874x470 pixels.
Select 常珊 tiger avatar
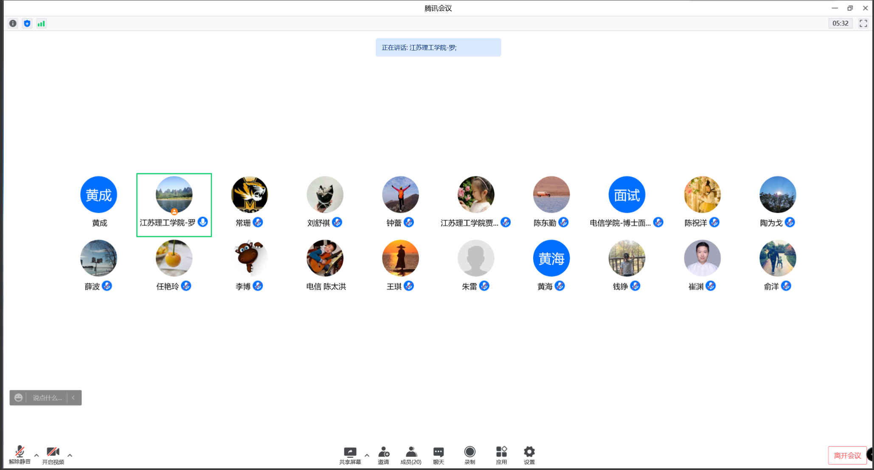pos(250,194)
